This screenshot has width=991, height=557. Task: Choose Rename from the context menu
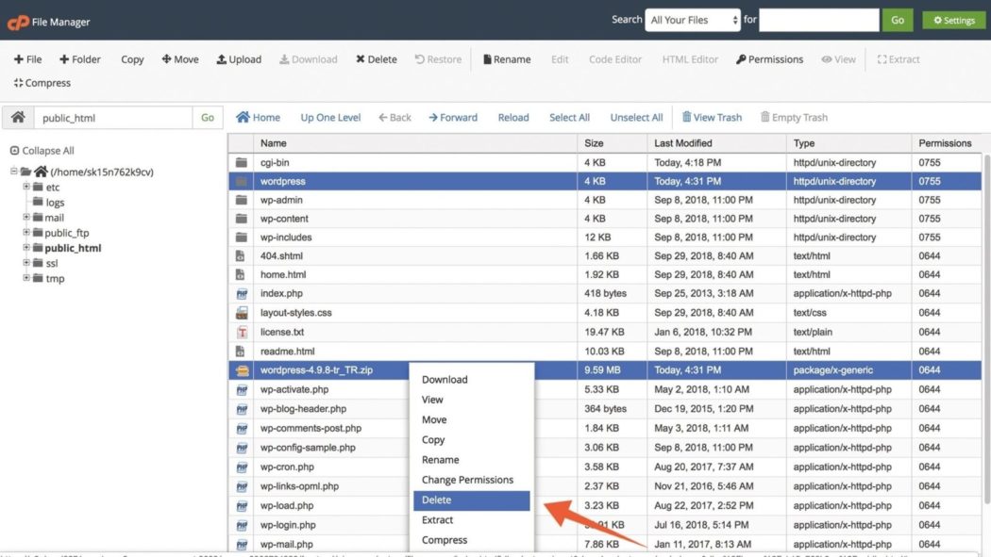pyautogui.click(x=471, y=460)
